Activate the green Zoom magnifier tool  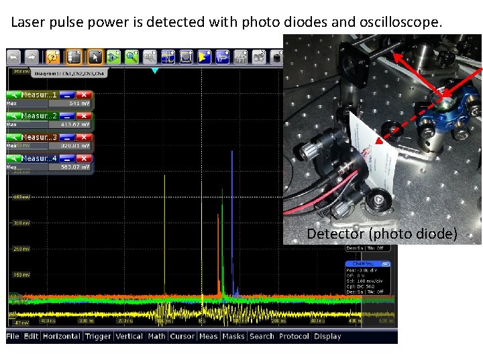pos(132,57)
